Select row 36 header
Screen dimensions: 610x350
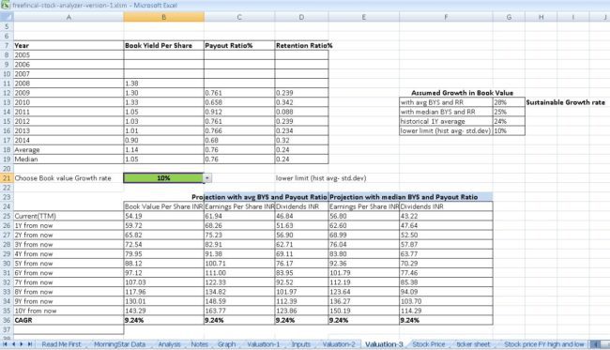(x=7, y=320)
